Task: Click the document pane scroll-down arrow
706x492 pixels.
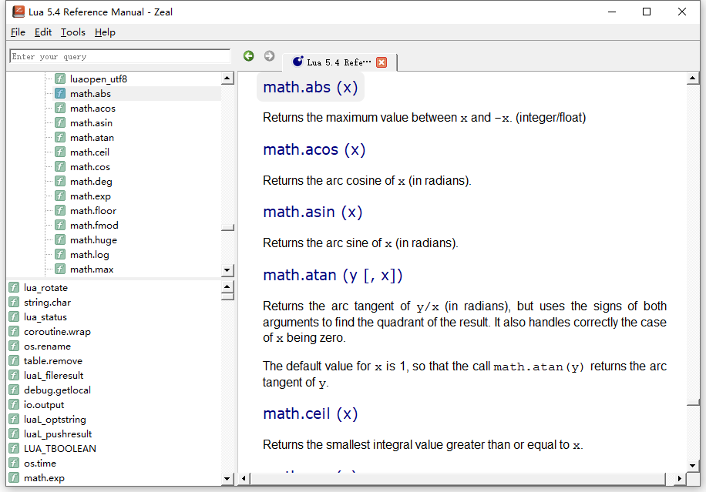Action: (692, 466)
